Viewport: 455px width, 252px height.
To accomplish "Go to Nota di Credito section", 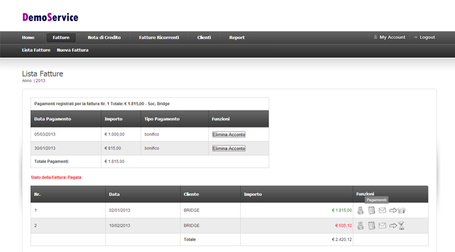I will pyautogui.click(x=104, y=37).
